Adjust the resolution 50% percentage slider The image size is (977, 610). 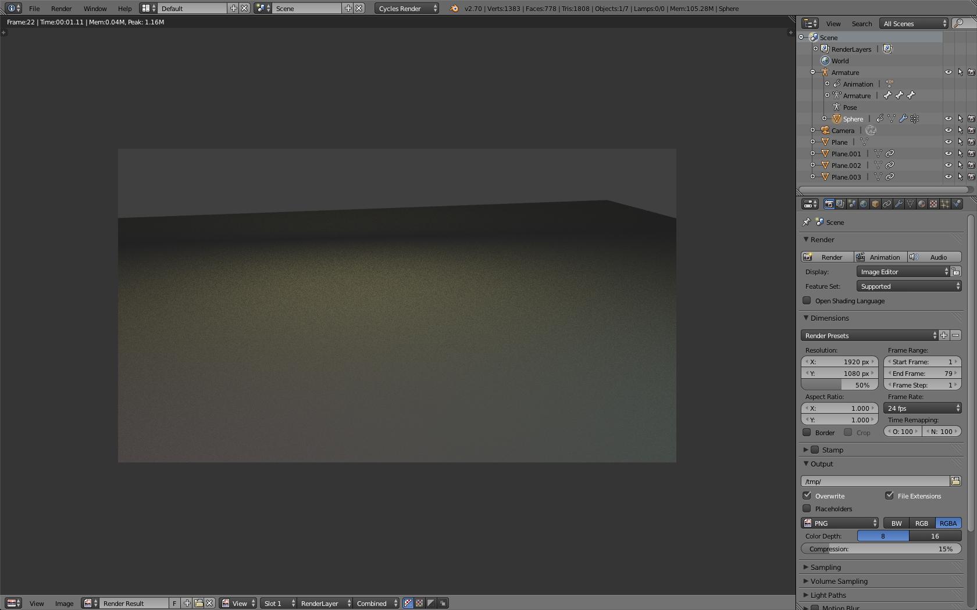coord(840,385)
